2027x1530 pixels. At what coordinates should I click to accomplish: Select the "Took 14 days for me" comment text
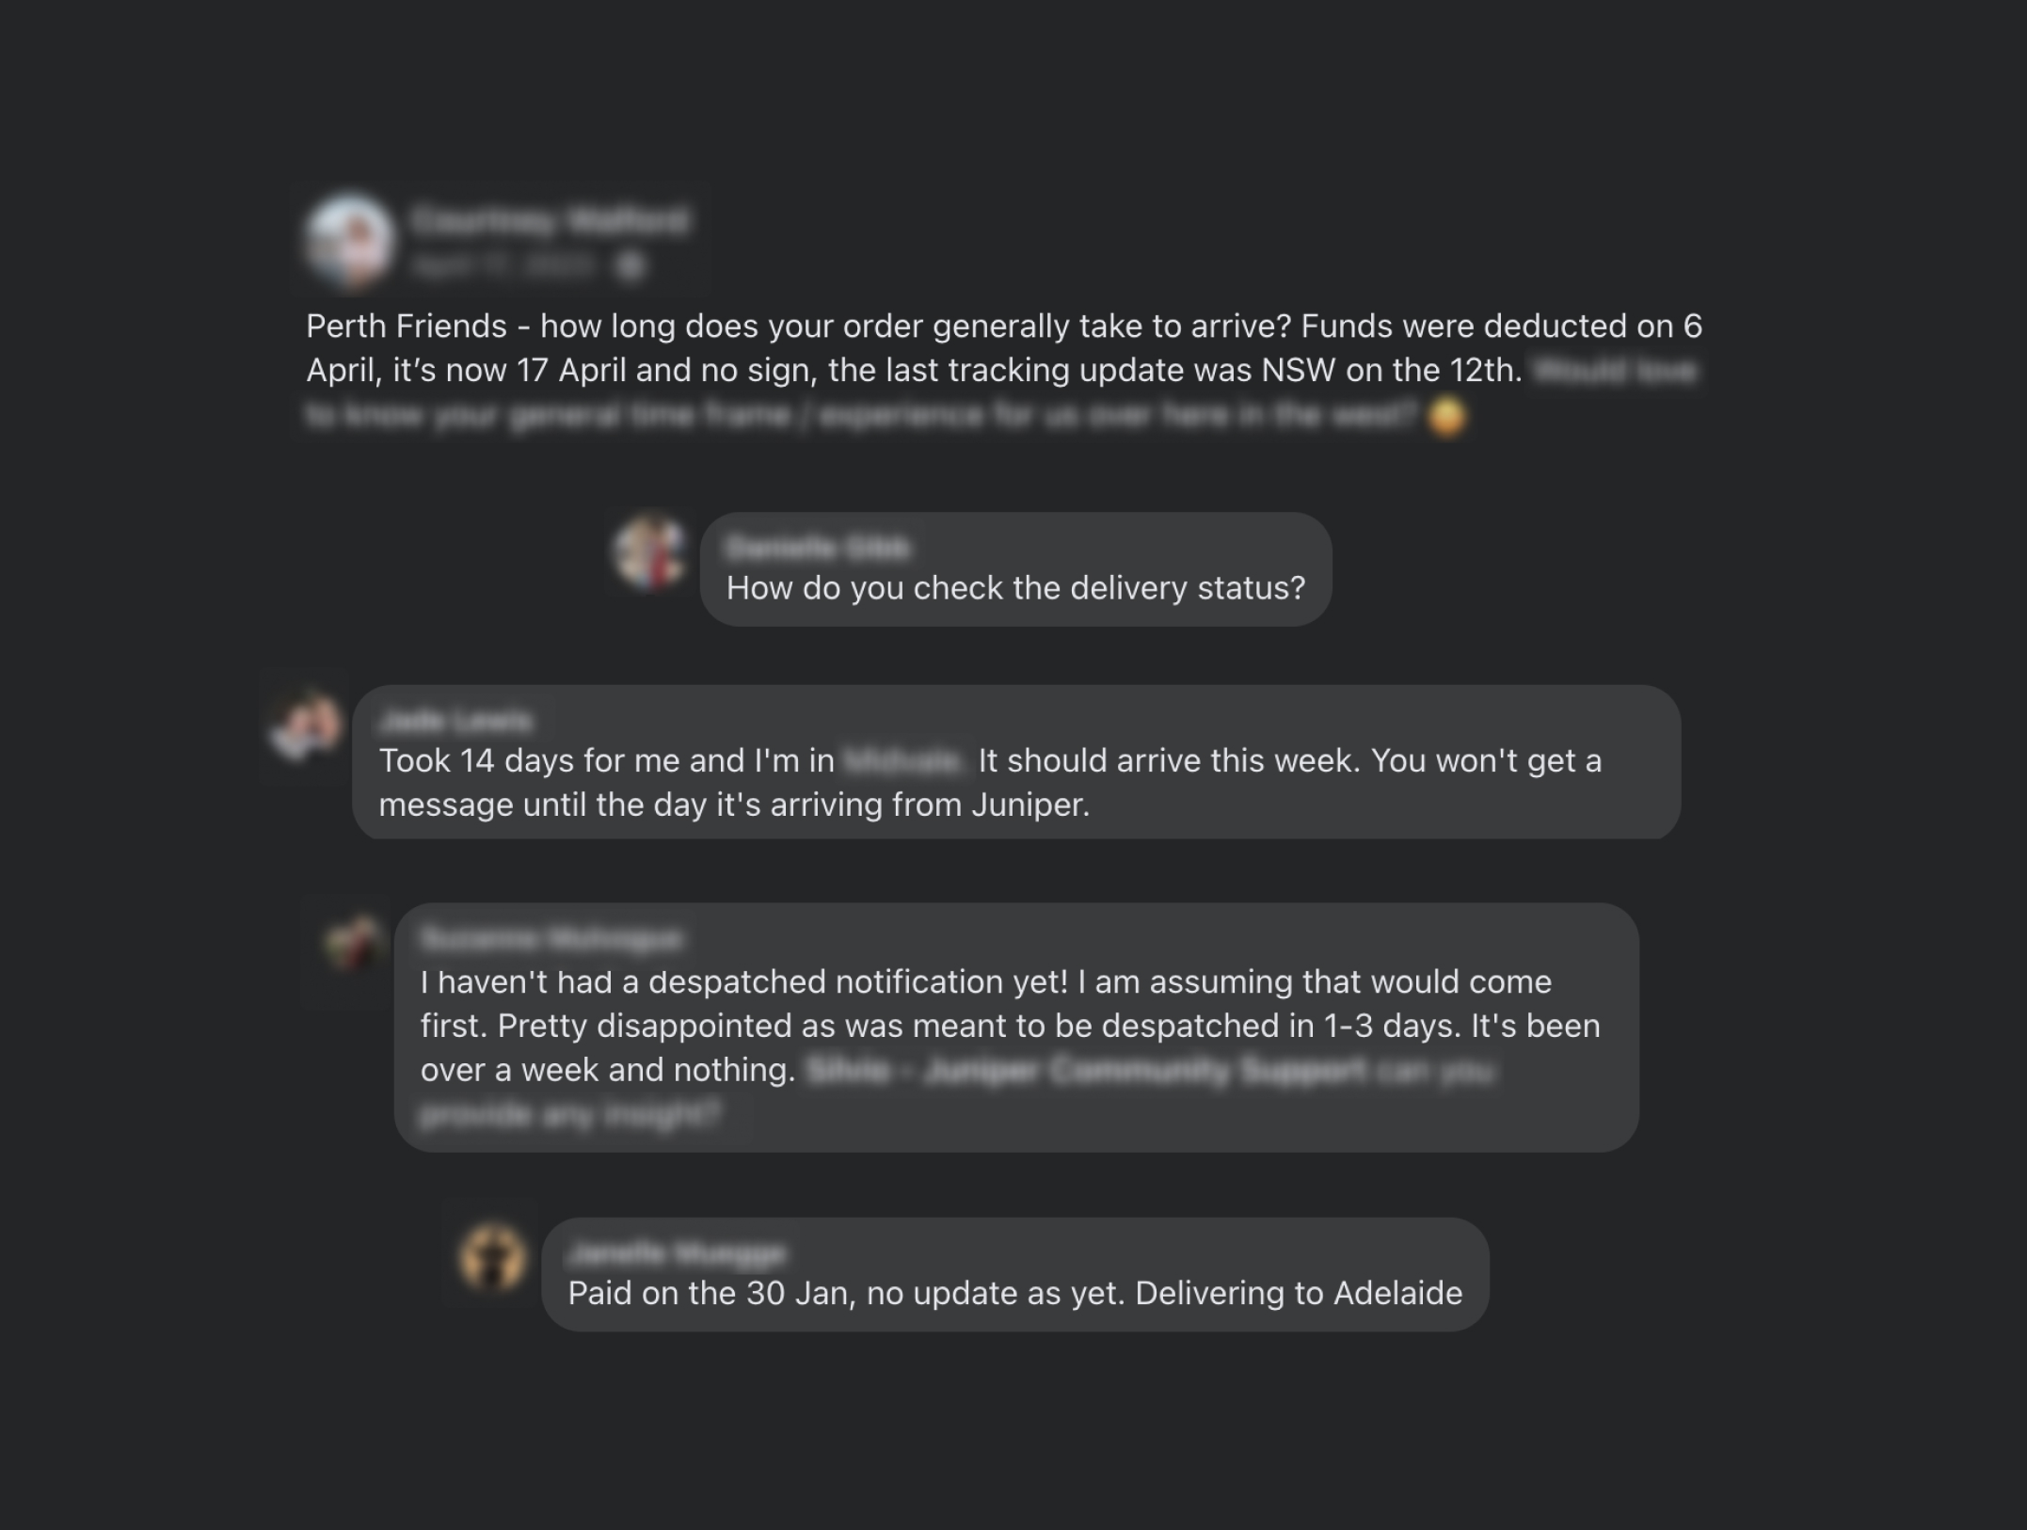coord(990,783)
